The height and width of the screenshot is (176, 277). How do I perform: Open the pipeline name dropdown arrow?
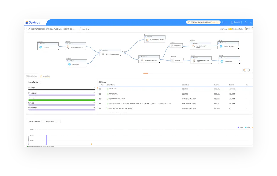point(76,29)
